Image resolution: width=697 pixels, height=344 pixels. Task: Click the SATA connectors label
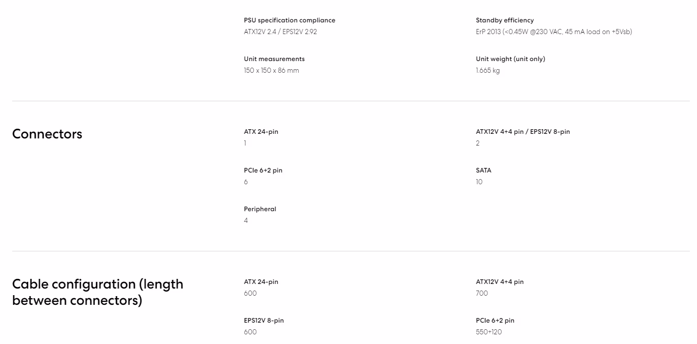pos(484,170)
